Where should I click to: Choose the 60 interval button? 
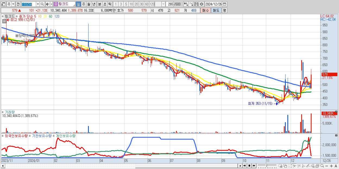click(x=147, y=4)
